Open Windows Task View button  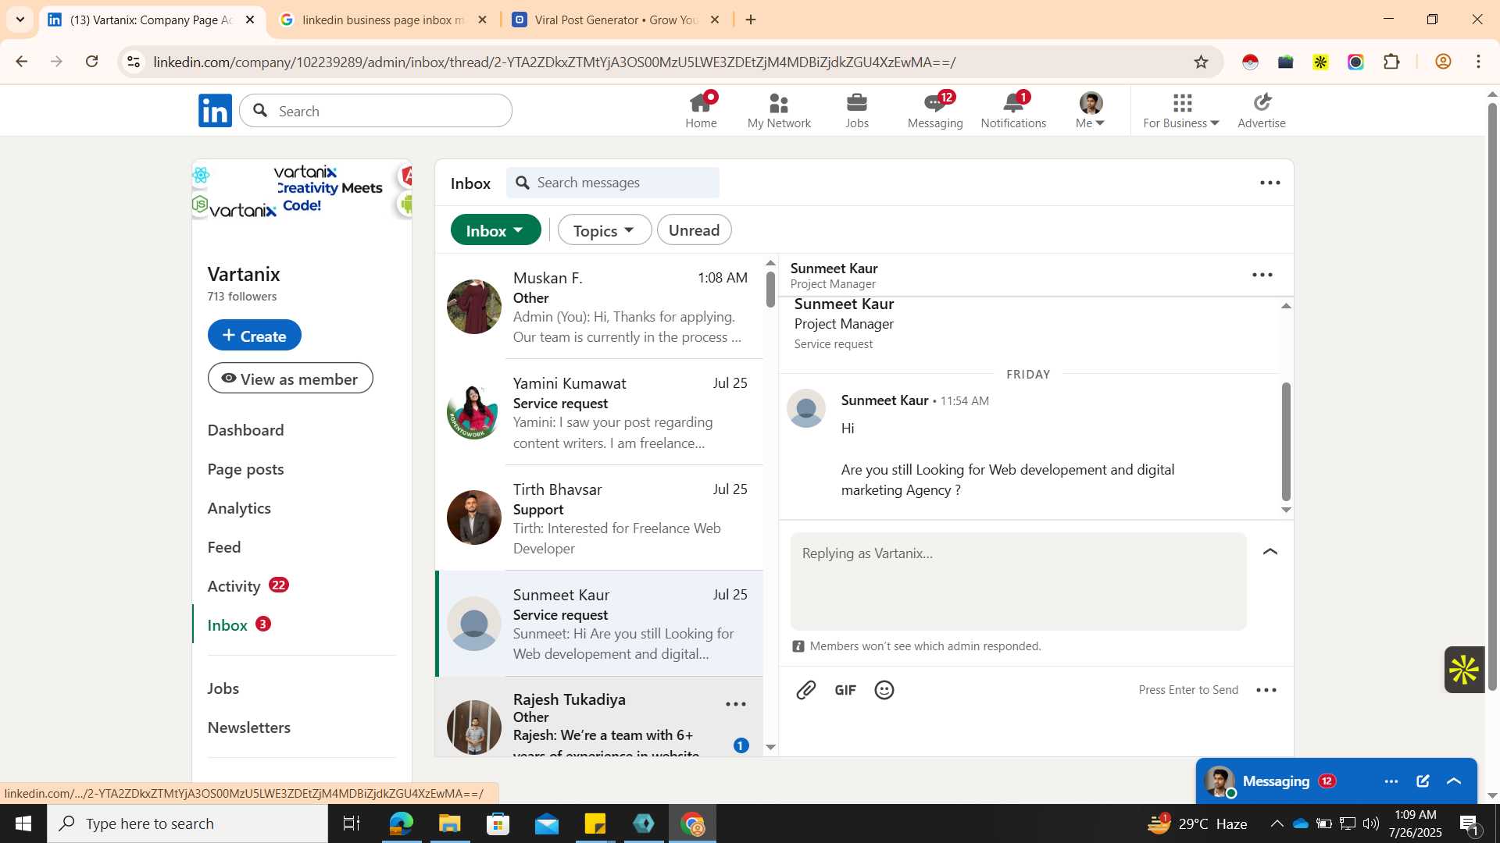(352, 823)
